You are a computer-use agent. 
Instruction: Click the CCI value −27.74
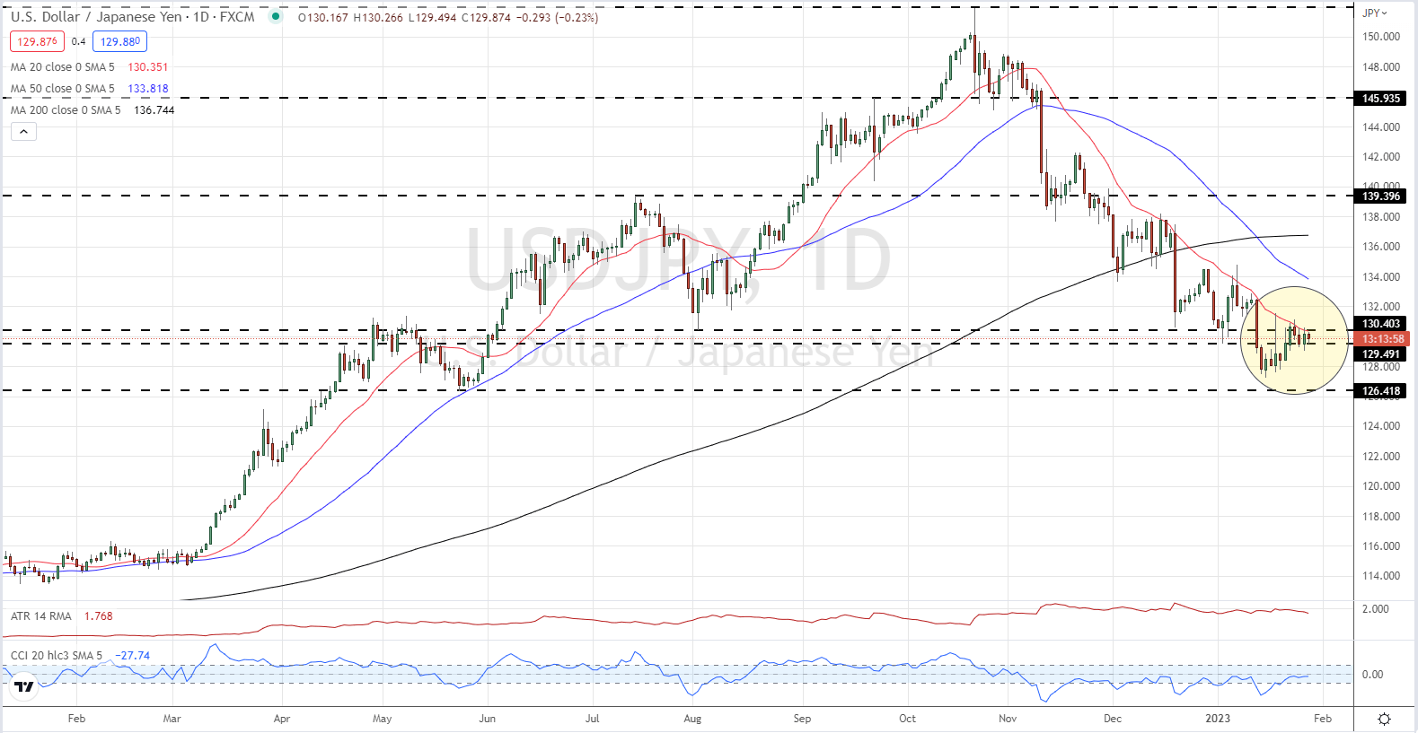pyautogui.click(x=133, y=656)
